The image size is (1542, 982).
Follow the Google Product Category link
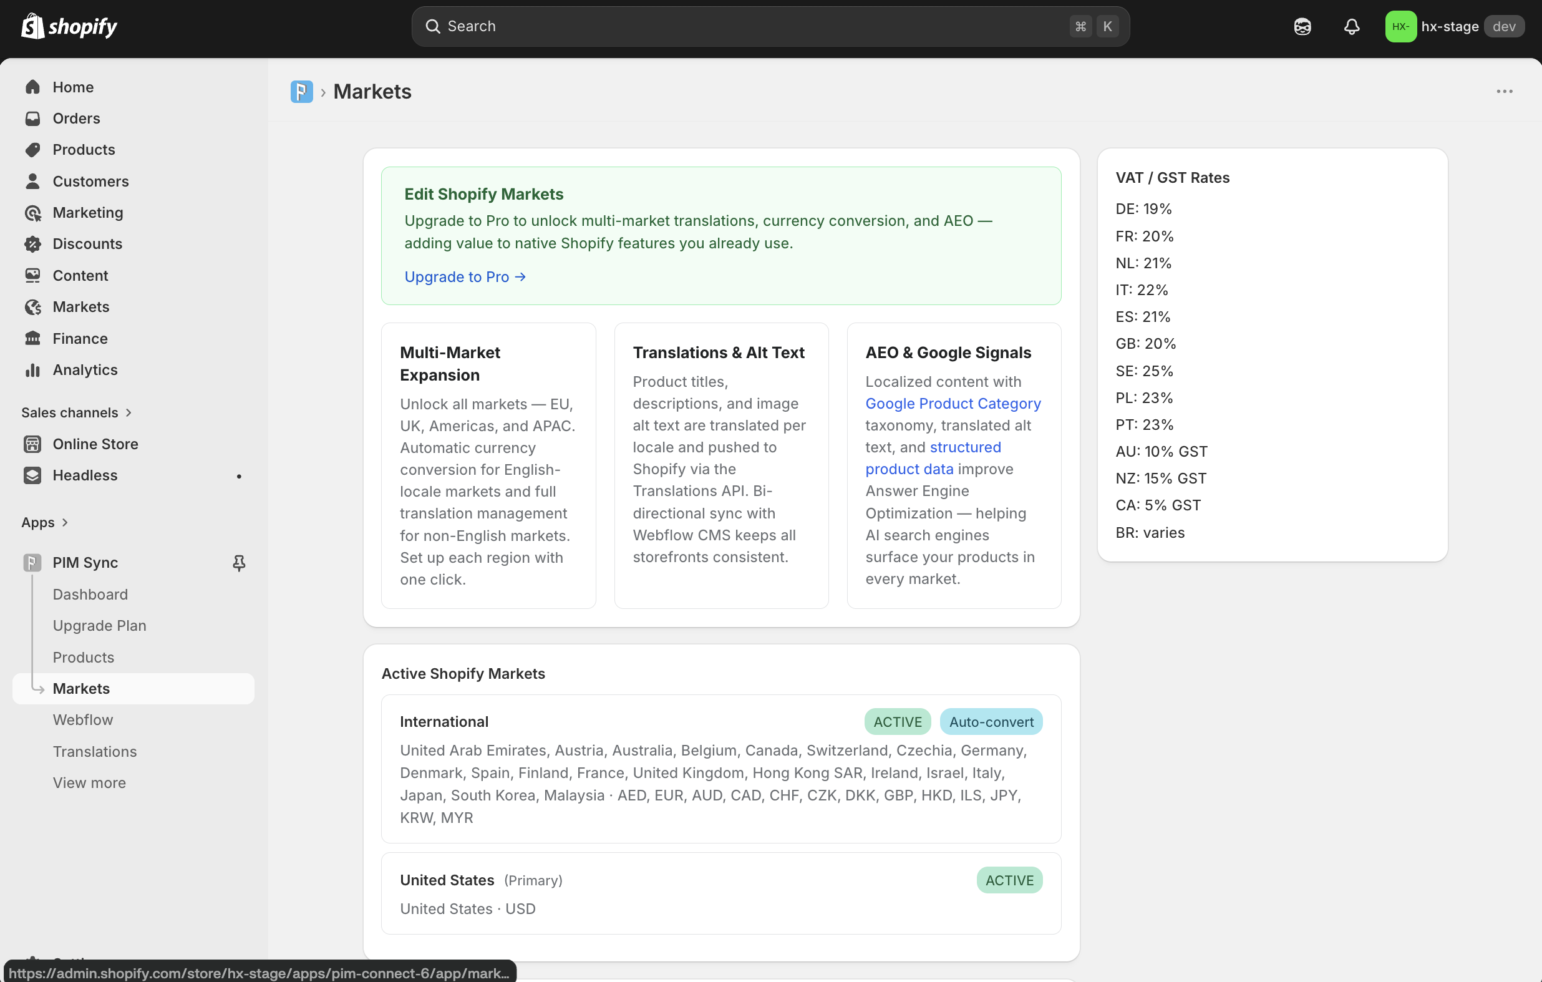(x=953, y=404)
